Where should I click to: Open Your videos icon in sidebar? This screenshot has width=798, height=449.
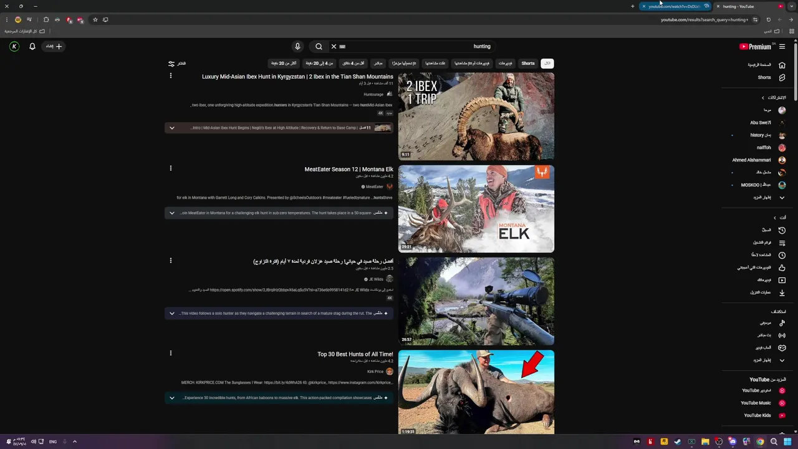pos(782,280)
